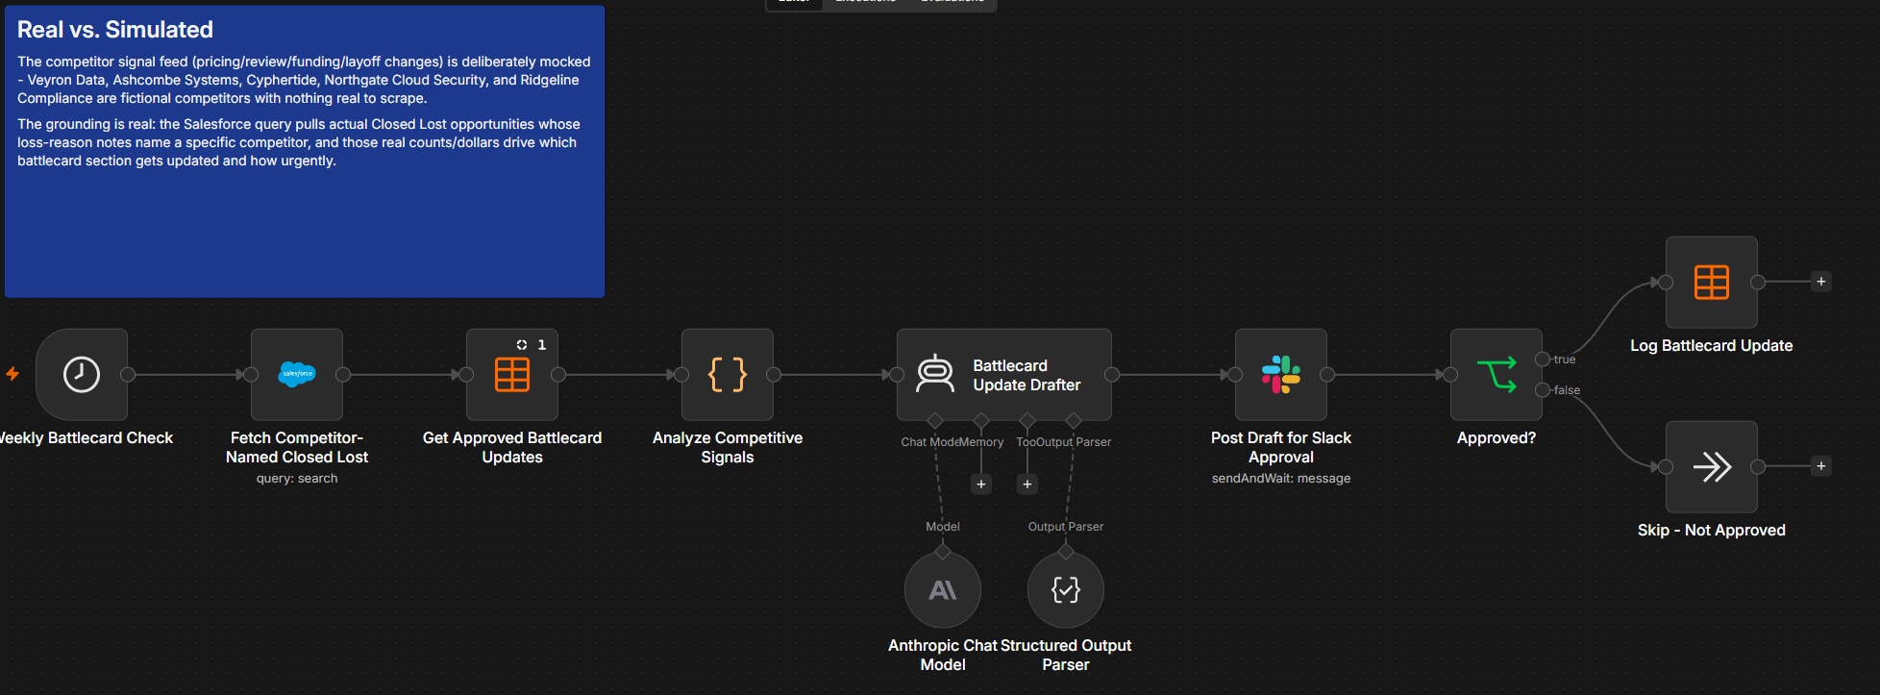Click the Weekly Battlecard Check output handle

coord(128,375)
